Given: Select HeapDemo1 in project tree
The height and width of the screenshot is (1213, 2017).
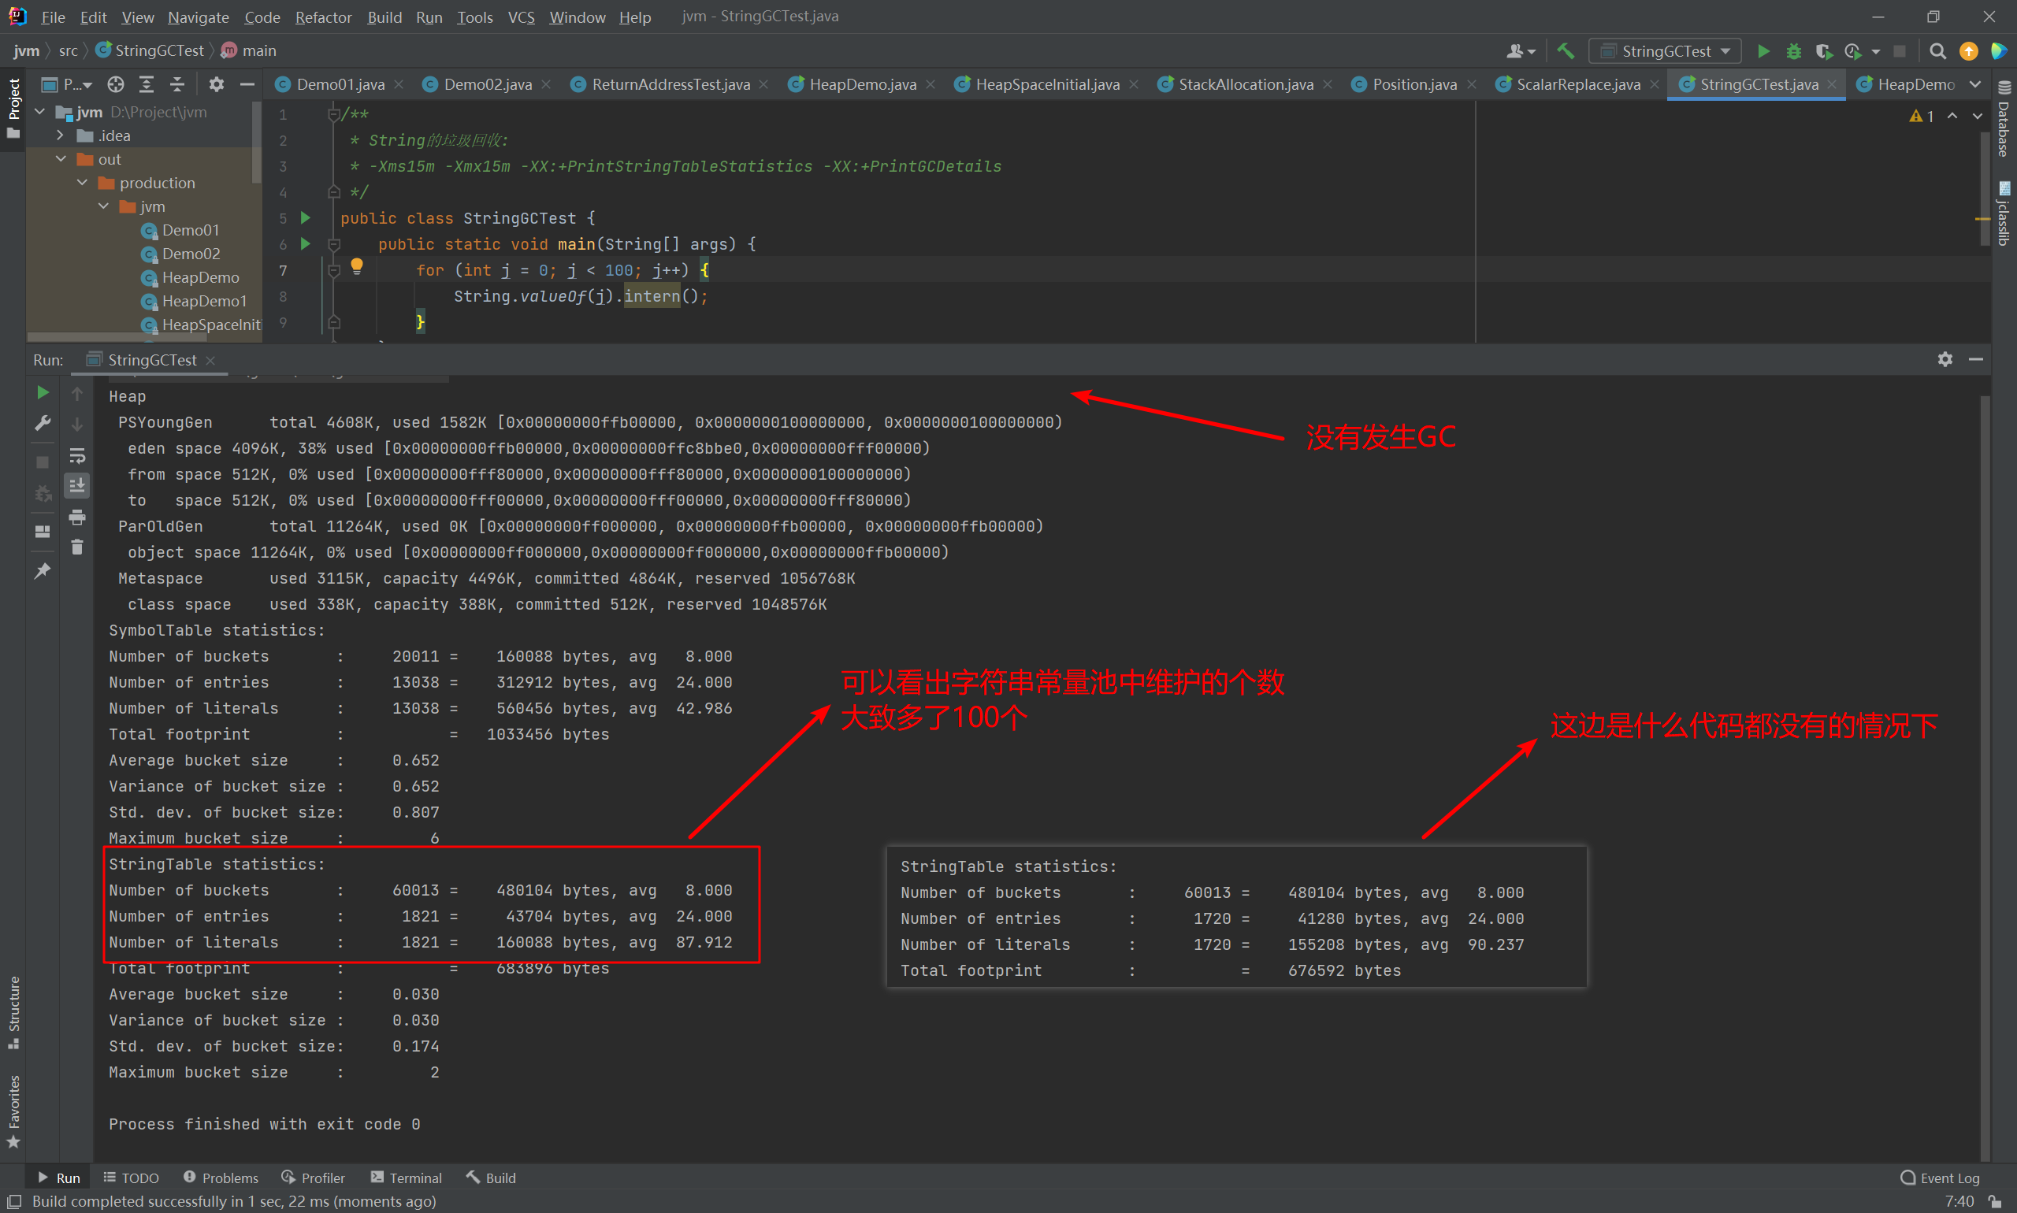Looking at the screenshot, I should pyautogui.click(x=203, y=301).
